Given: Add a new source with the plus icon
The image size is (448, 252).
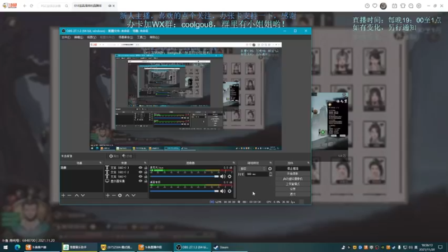Looking at the screenshot, I should click(x=108, y=195).
